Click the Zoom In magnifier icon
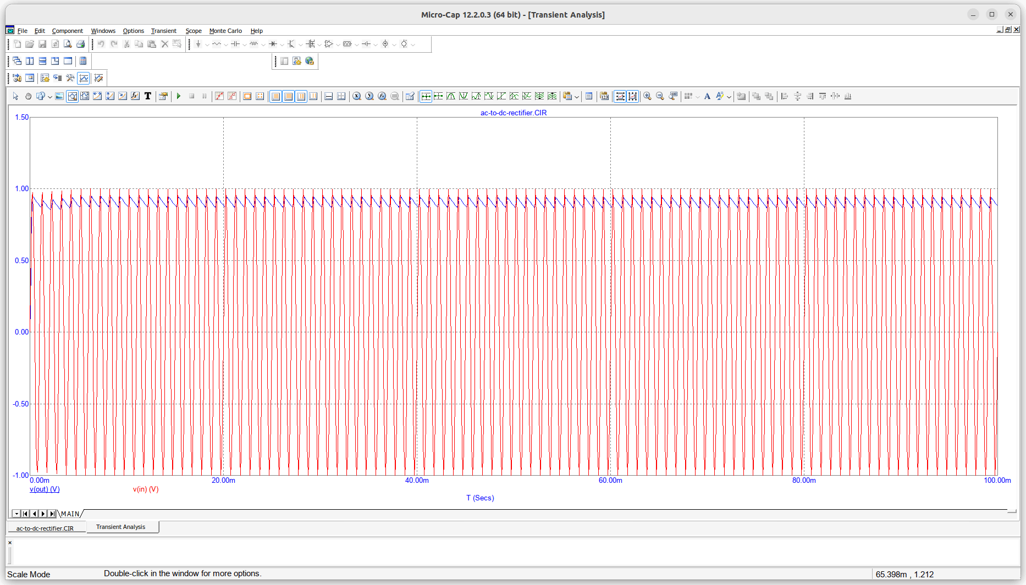 click(x=648, y=96)
